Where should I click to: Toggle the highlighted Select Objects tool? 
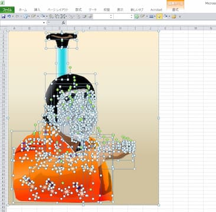coord(159,16)
